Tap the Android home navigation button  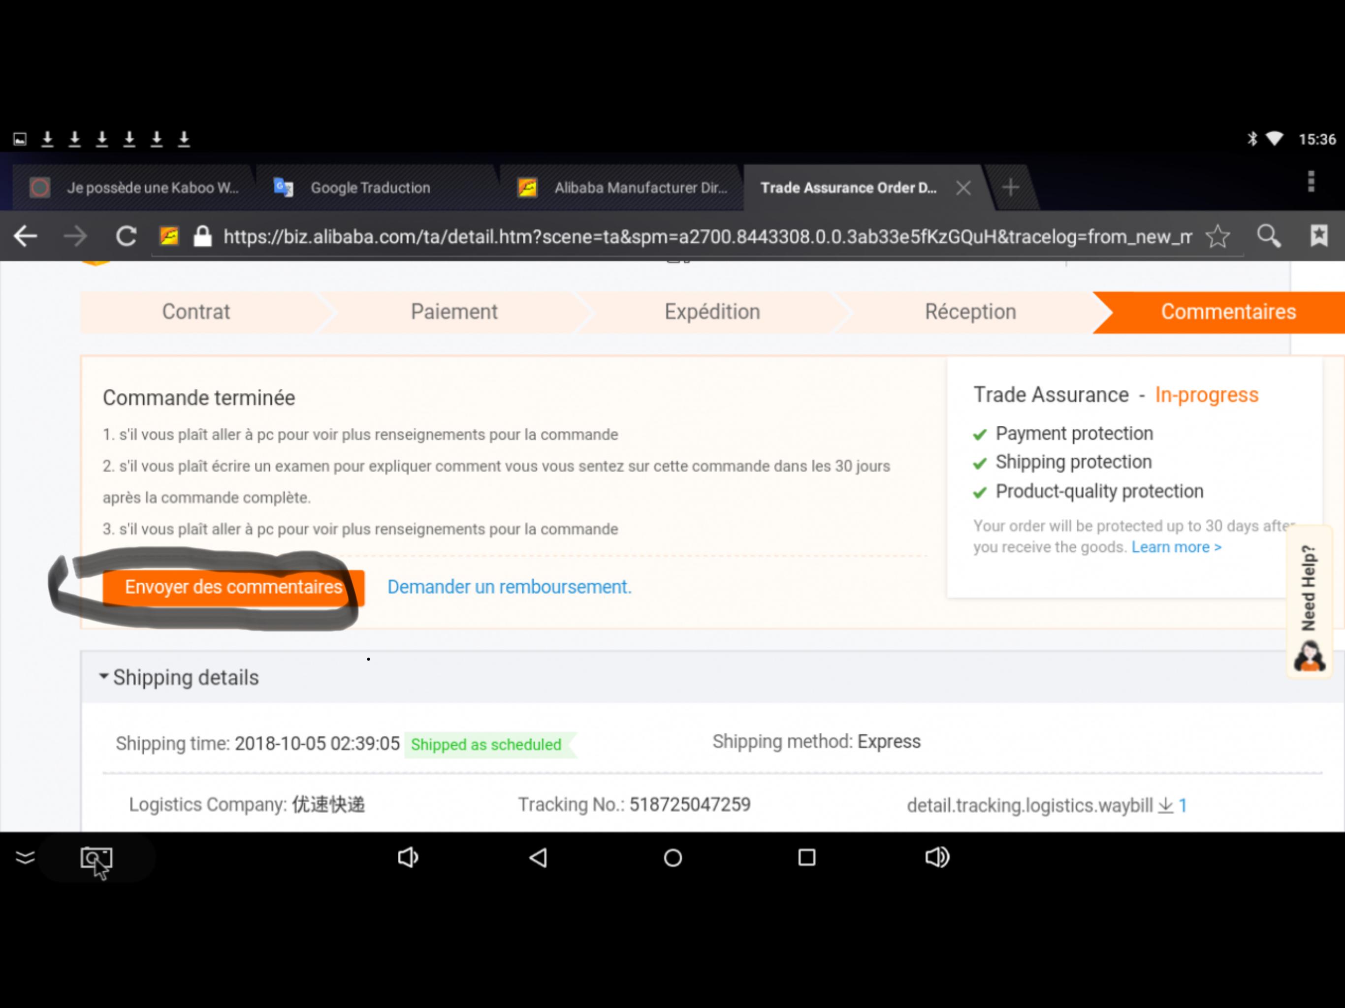pos(672,858)
